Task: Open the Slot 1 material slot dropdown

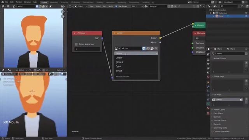Action: [137, 6]
